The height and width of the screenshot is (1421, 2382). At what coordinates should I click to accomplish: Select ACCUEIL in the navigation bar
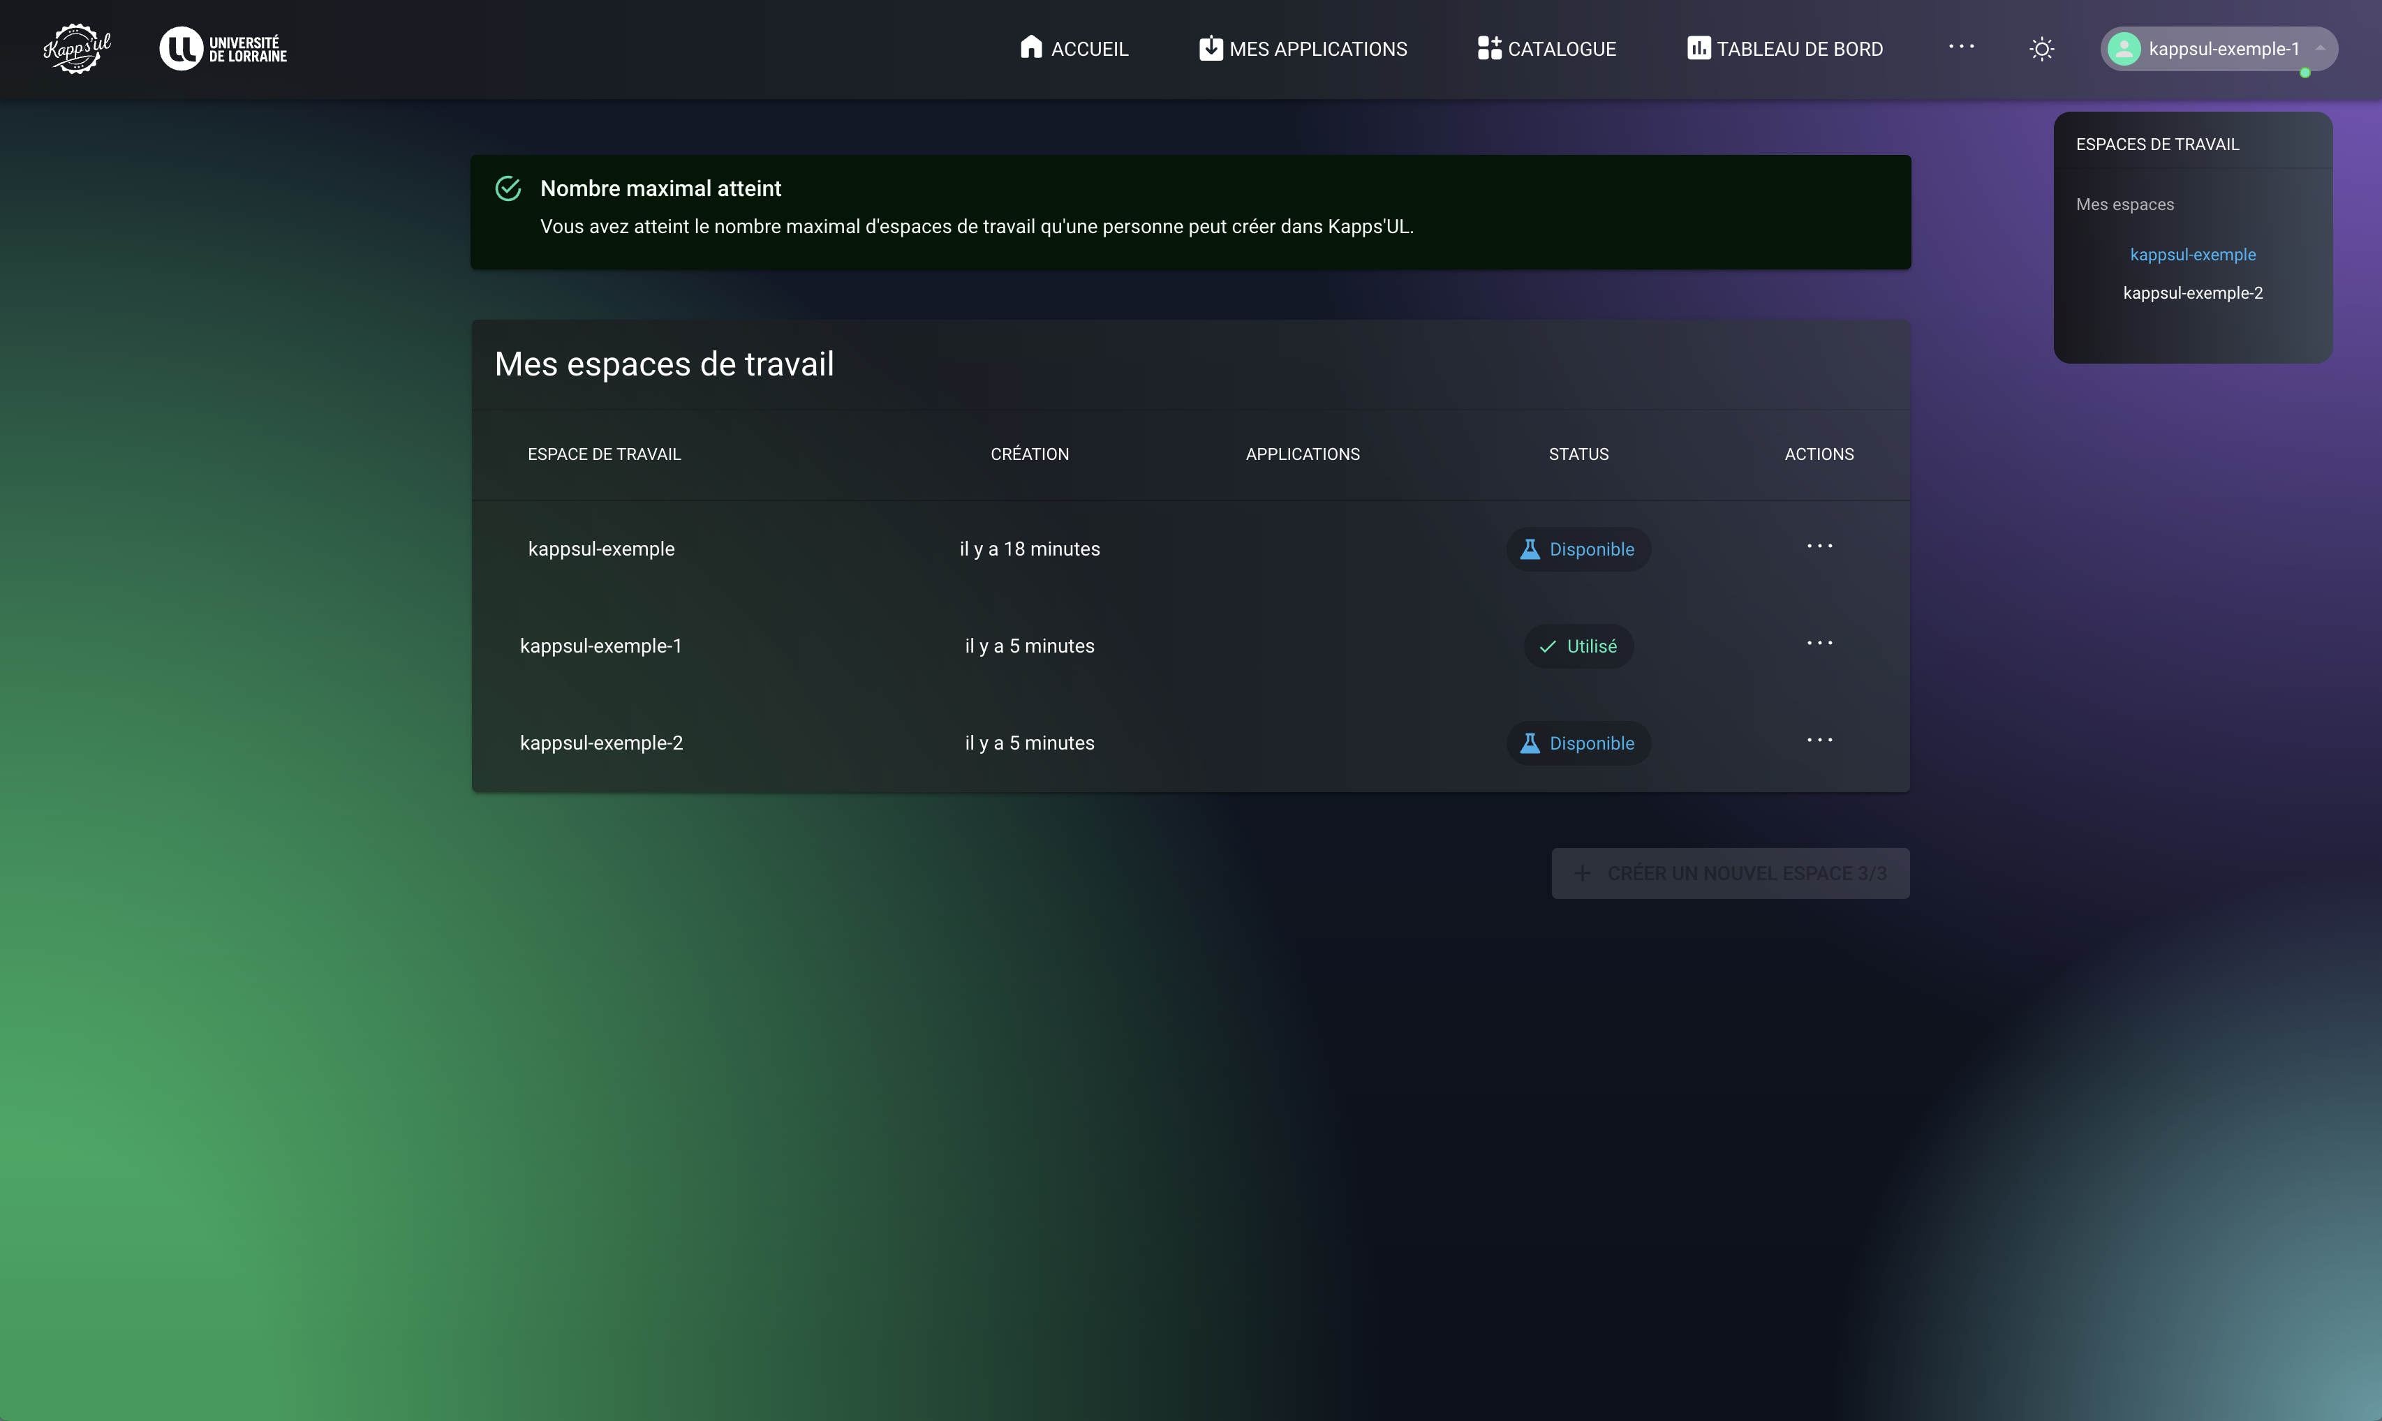point(1089,48)
